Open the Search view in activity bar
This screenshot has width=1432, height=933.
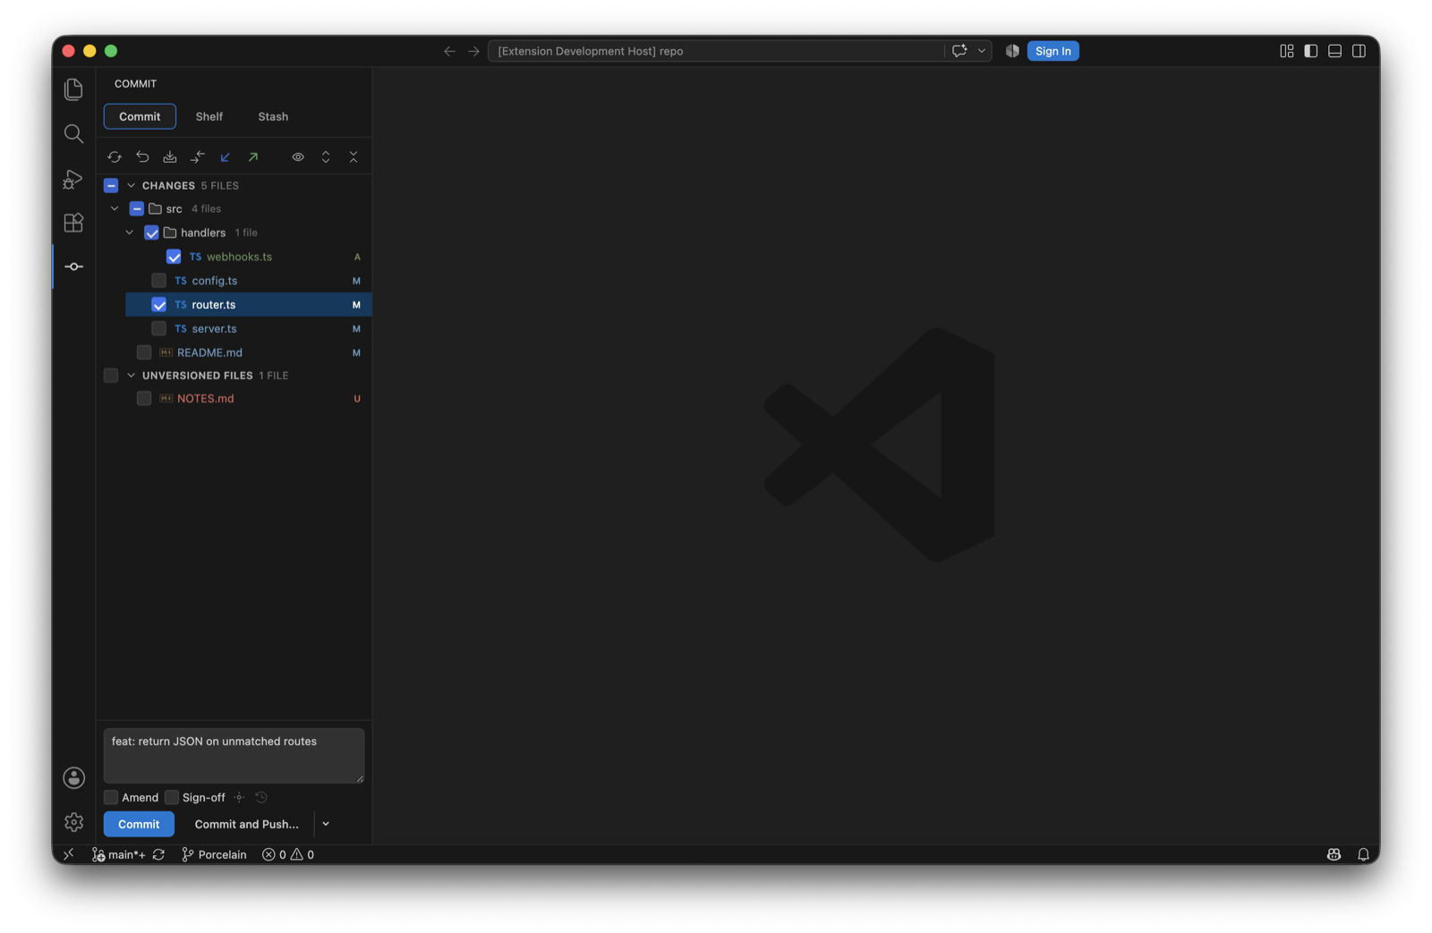74,134
